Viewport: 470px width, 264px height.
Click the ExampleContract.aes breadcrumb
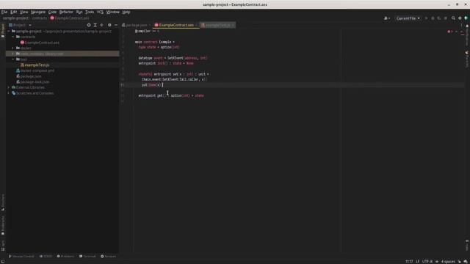(x=70, y=18)
